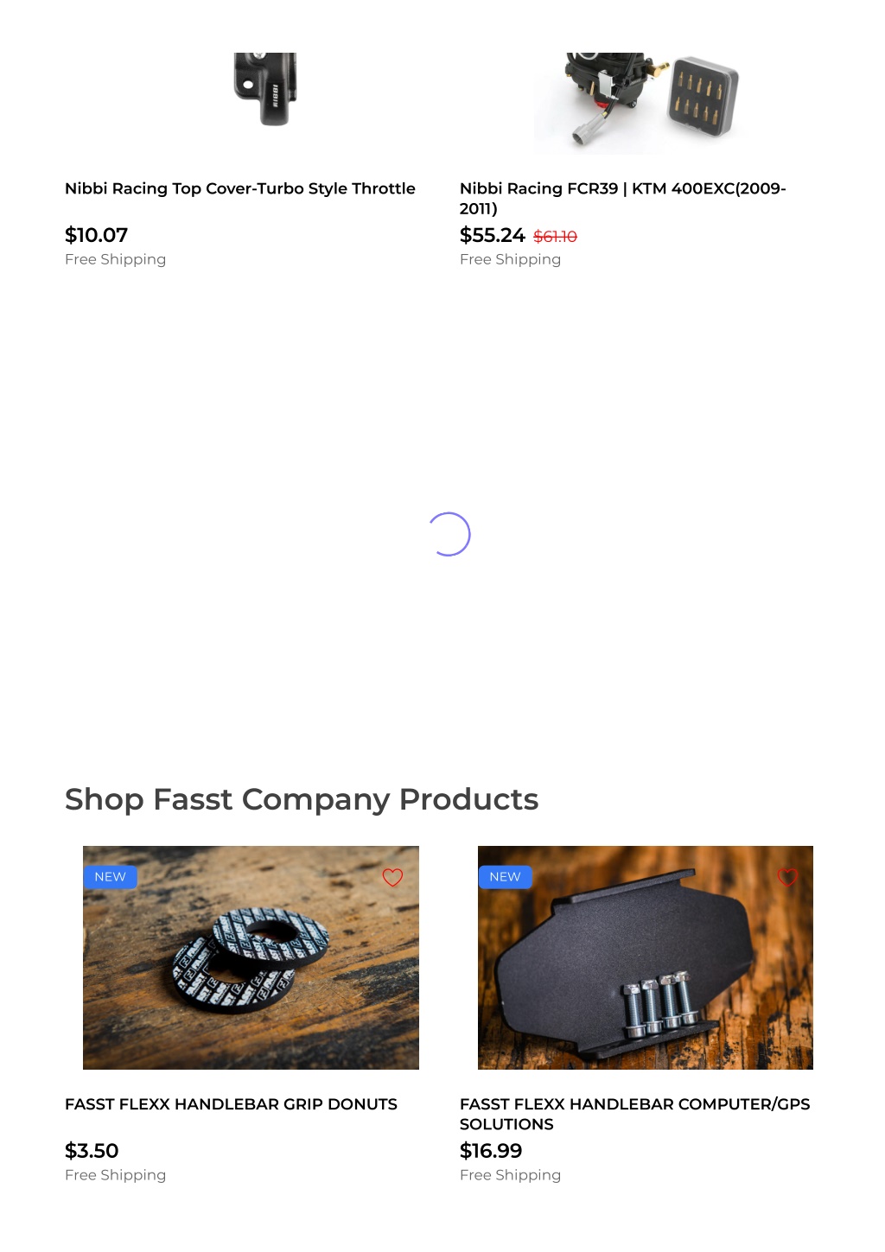This screenshot has height=1252, width=885.
Task: Open Nibbi Racing Top Cover-Turbo Style Throttle
Action: (240, 188)
